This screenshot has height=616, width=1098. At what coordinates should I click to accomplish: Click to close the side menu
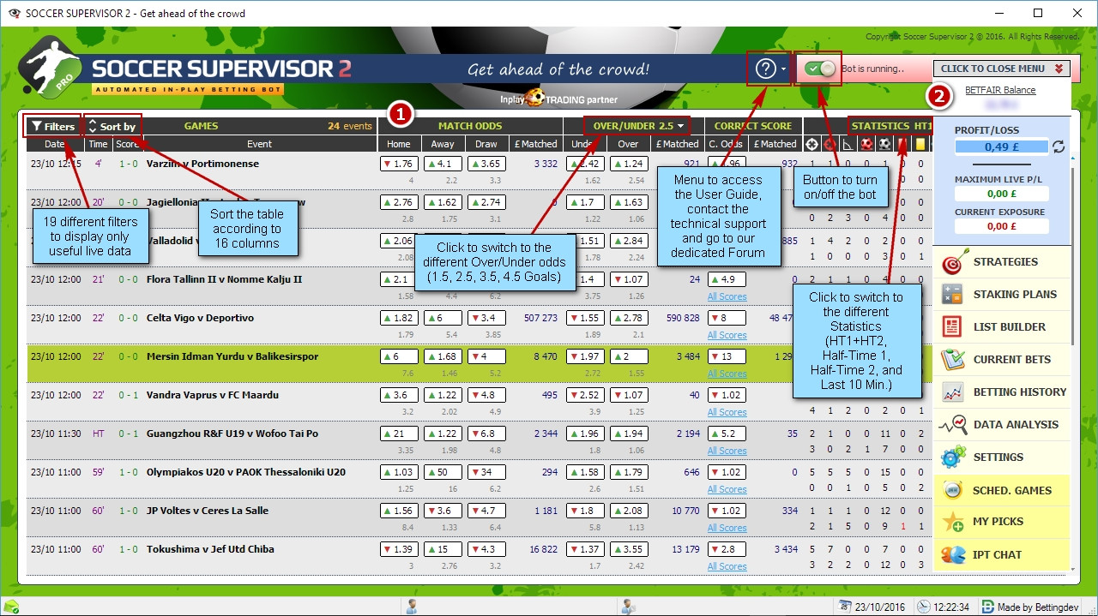[1001, 69]
